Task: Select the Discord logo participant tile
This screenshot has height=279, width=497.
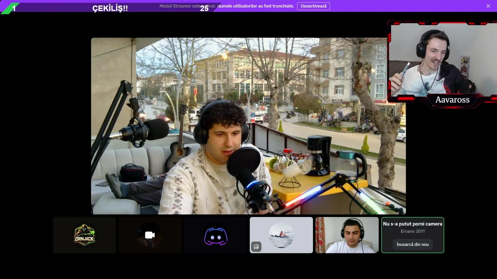Action: pos(215,235)
